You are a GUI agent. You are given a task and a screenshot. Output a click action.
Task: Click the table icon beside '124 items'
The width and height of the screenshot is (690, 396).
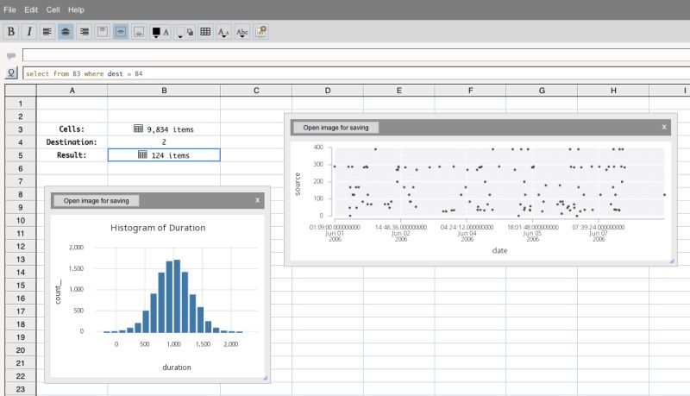(142, 154)
